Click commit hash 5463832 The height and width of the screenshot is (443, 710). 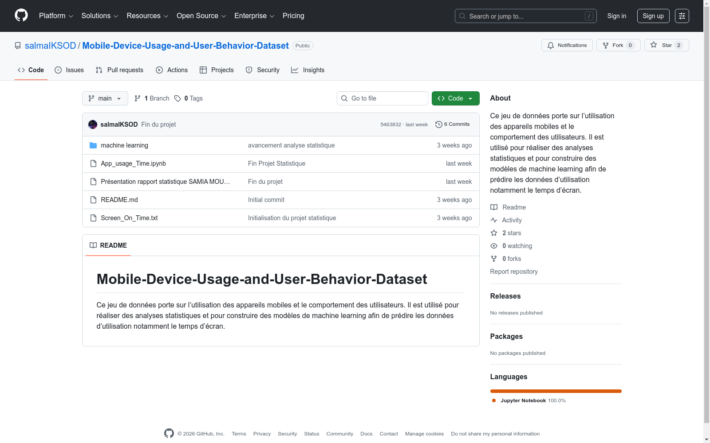click(390, 125)
